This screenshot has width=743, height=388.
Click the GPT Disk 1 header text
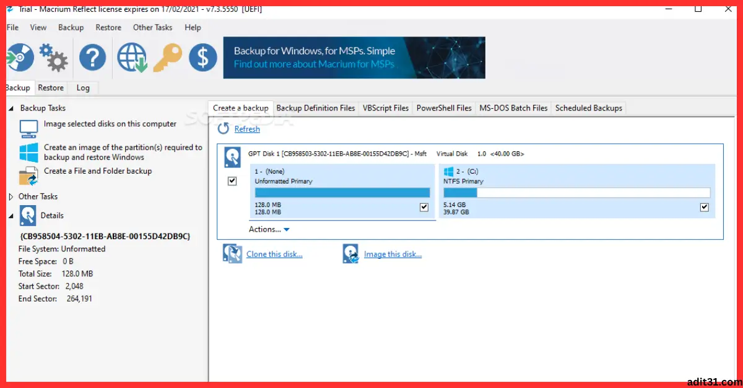pyautogui.click(x=386, y=154)
